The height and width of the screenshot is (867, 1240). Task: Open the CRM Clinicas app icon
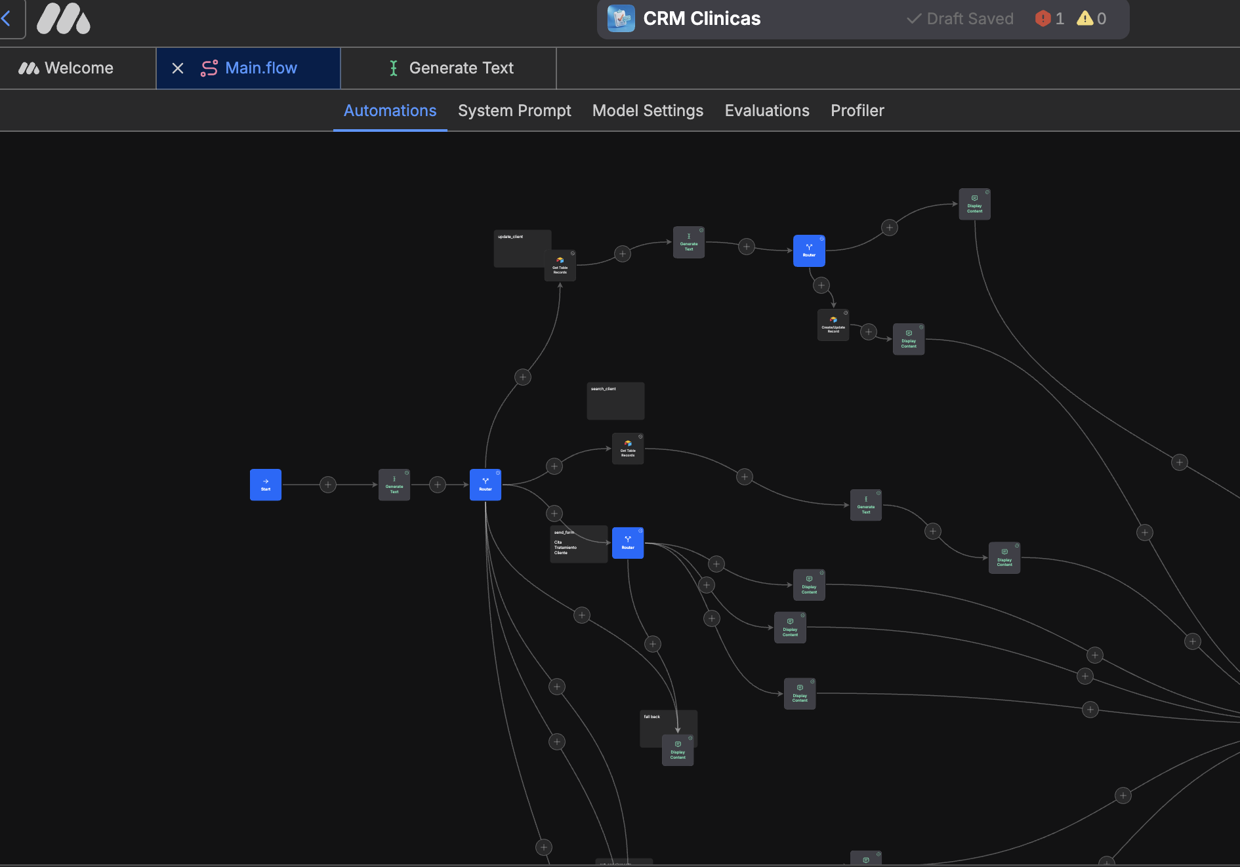point(621,18)
